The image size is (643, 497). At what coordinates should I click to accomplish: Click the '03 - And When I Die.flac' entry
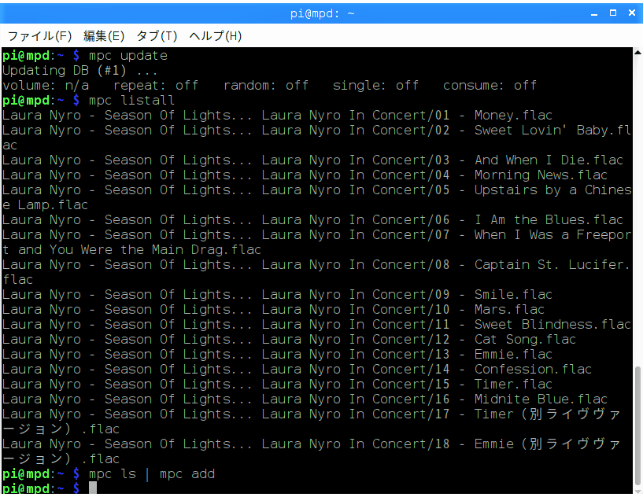click(529, 160)
